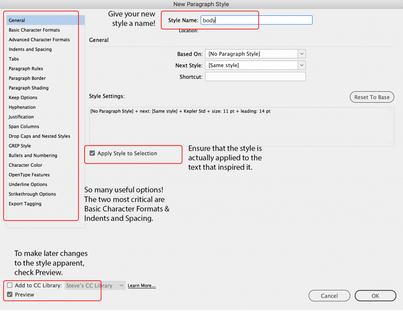This screenshot has width=403, height=311.
Task: Open Paragraph Shading options
Action: point(29,88)
